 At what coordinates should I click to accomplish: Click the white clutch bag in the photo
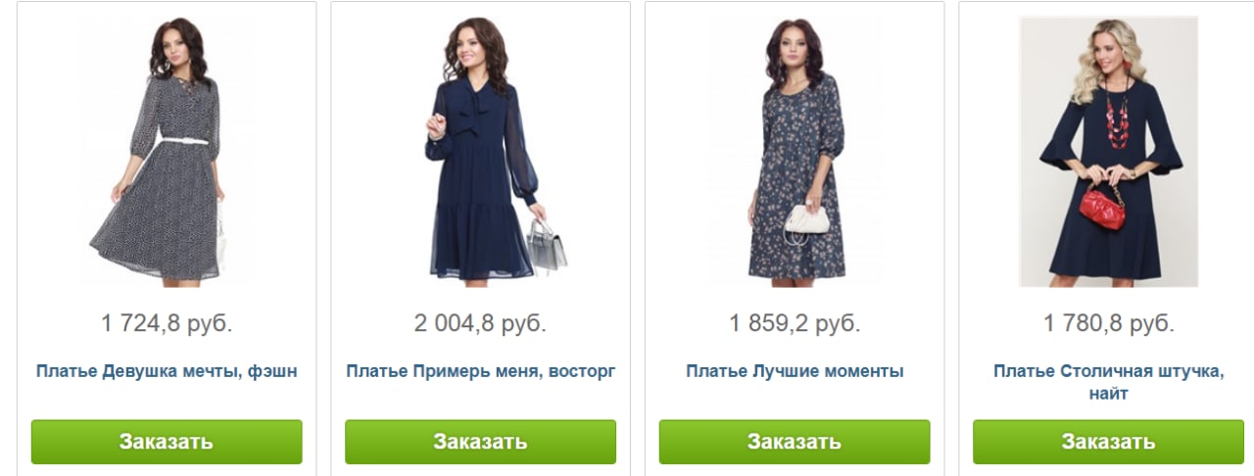[x=806, y=215]
